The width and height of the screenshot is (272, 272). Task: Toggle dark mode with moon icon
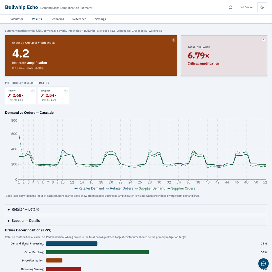coord(262,7)
